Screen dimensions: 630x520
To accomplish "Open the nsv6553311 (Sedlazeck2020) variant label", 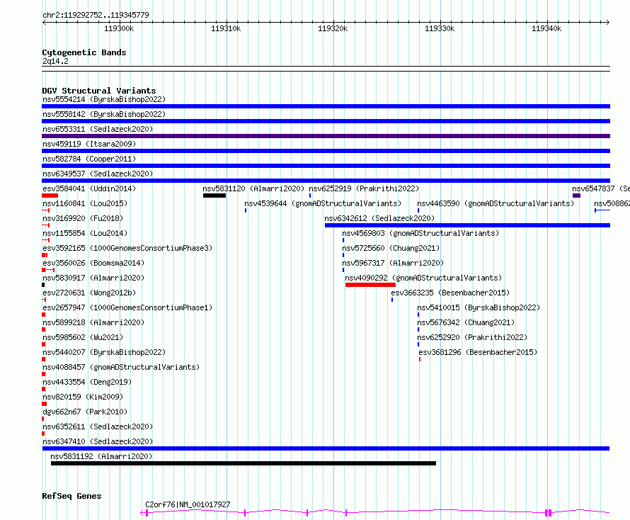I will click(98, 129).
